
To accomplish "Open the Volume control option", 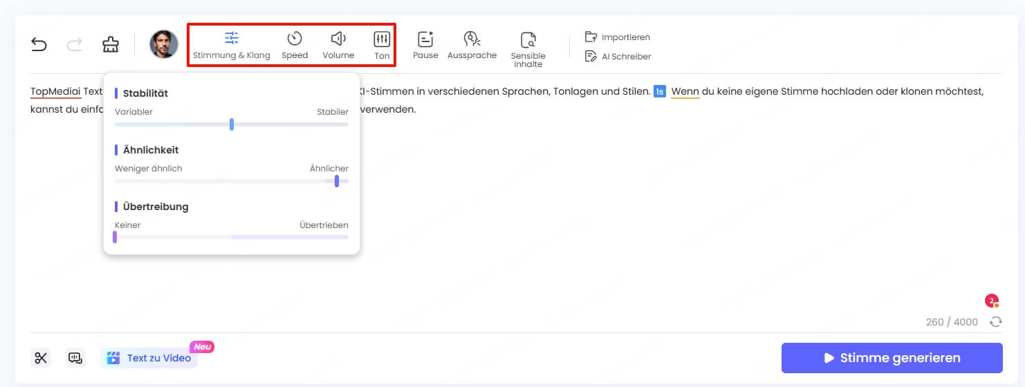I will pyautogui.click(x=338, y=45).
